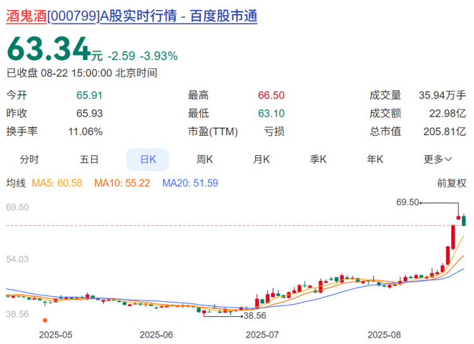Click the 已收盘 08-22 15:00:00 status line
Viewport: 474px width, 344px height.
[82, 73]
